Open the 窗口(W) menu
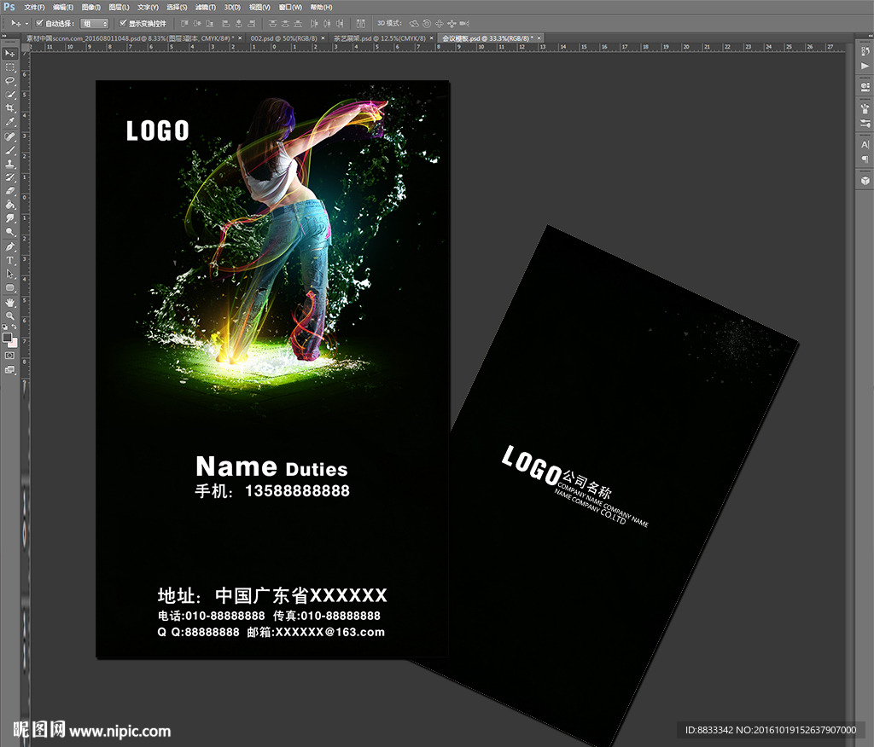The height and width of the screenshot is (747, 874). pyautogui.click(x=290, y=7)
